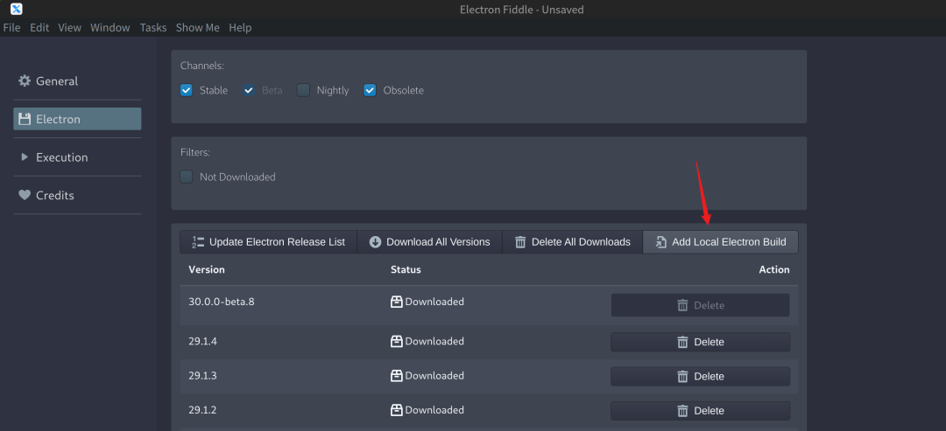Click the Download All Versions arrow icon
Viewport: 946px width, 431px height.
pyautogui.click(x=375, y=242)
